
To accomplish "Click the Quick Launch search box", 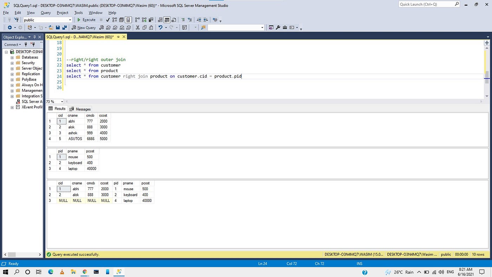I will point(427,4).
